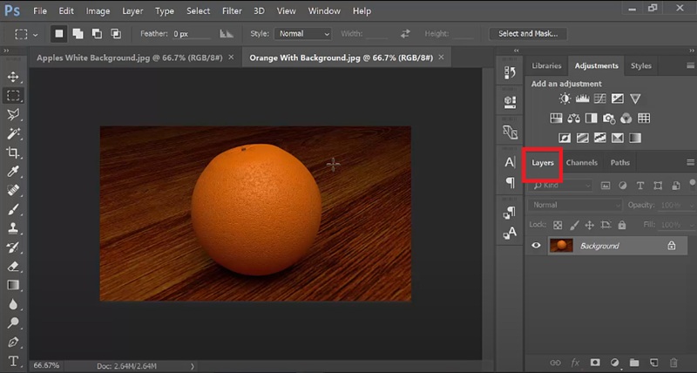Hide the Background layer with eye icon

537,246
